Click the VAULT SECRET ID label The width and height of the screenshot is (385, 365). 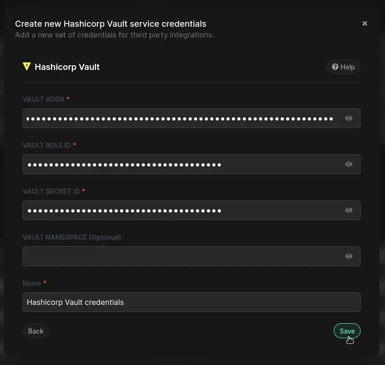pyautogui.click(x=51, y=191)
